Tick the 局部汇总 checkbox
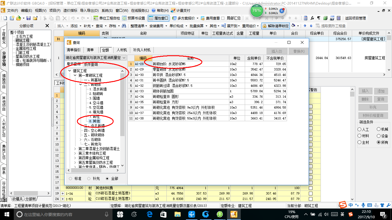The image size is (392, 220). click(223, 18)
